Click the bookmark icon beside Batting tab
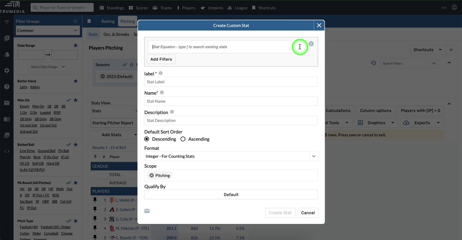 (89, 21)
